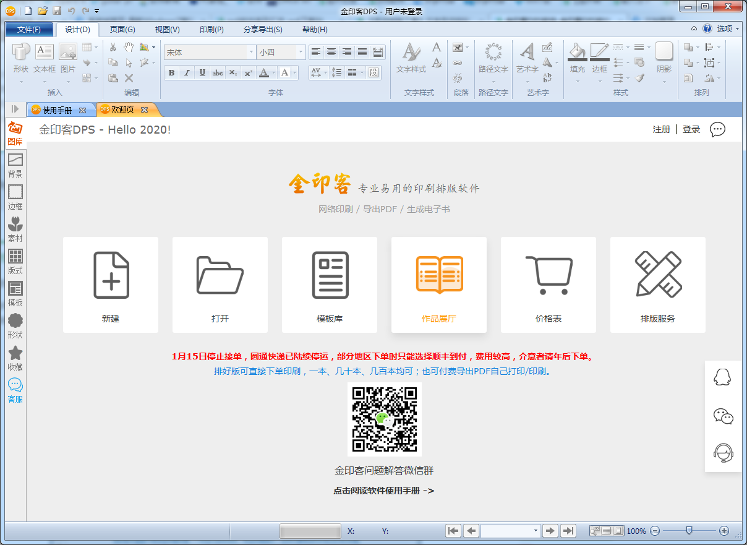Open the 客服 customer service sidebar item
The image size is (747, 545).
coord(15,391)
